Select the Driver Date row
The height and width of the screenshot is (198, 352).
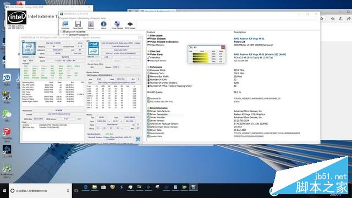tap(233, 130)
